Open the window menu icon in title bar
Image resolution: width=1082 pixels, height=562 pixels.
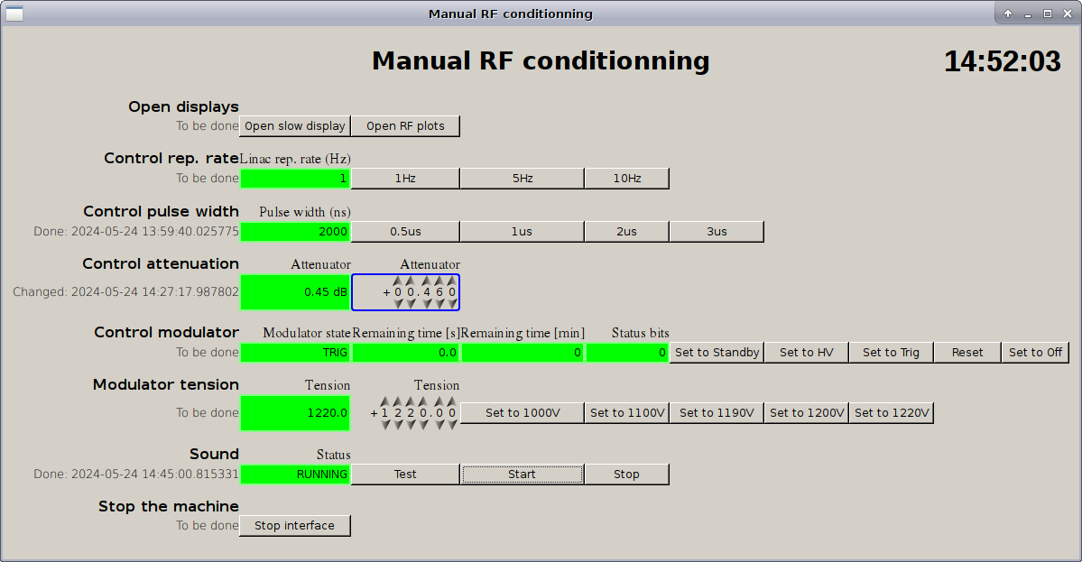(14, 14)
